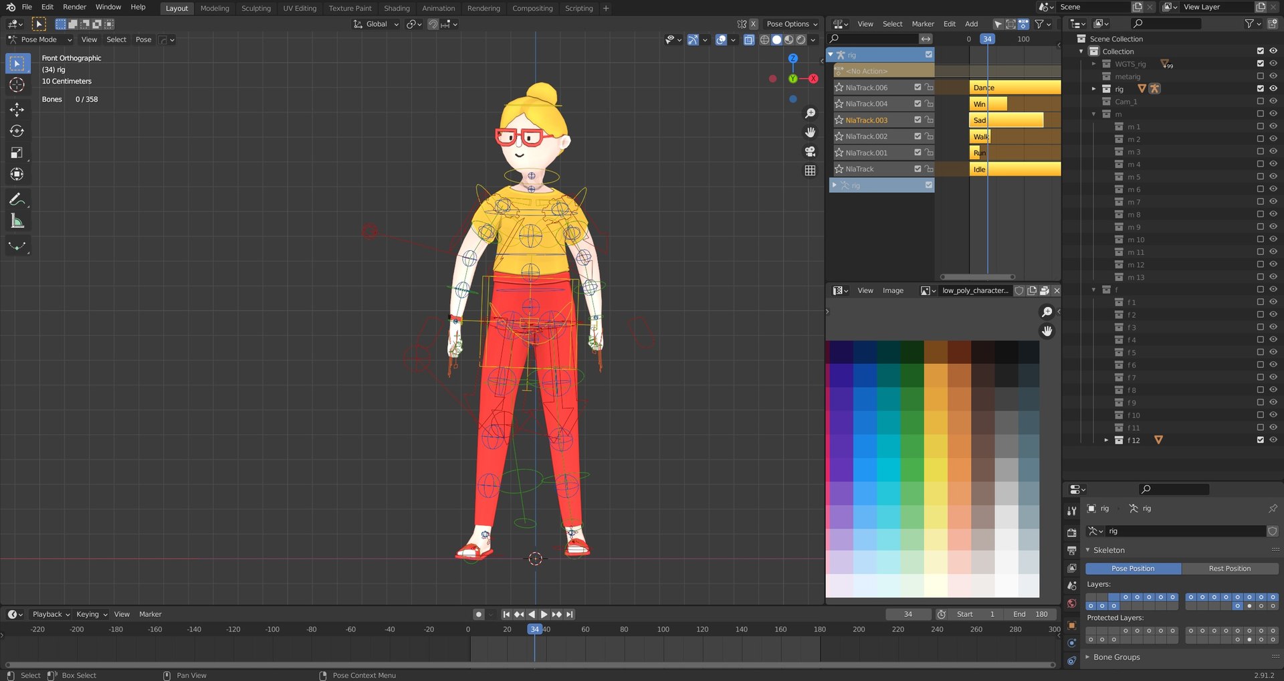This screenshot has width=1284, height=681.
Task: Switch to solid viewport shading
Action: [776, 40]
